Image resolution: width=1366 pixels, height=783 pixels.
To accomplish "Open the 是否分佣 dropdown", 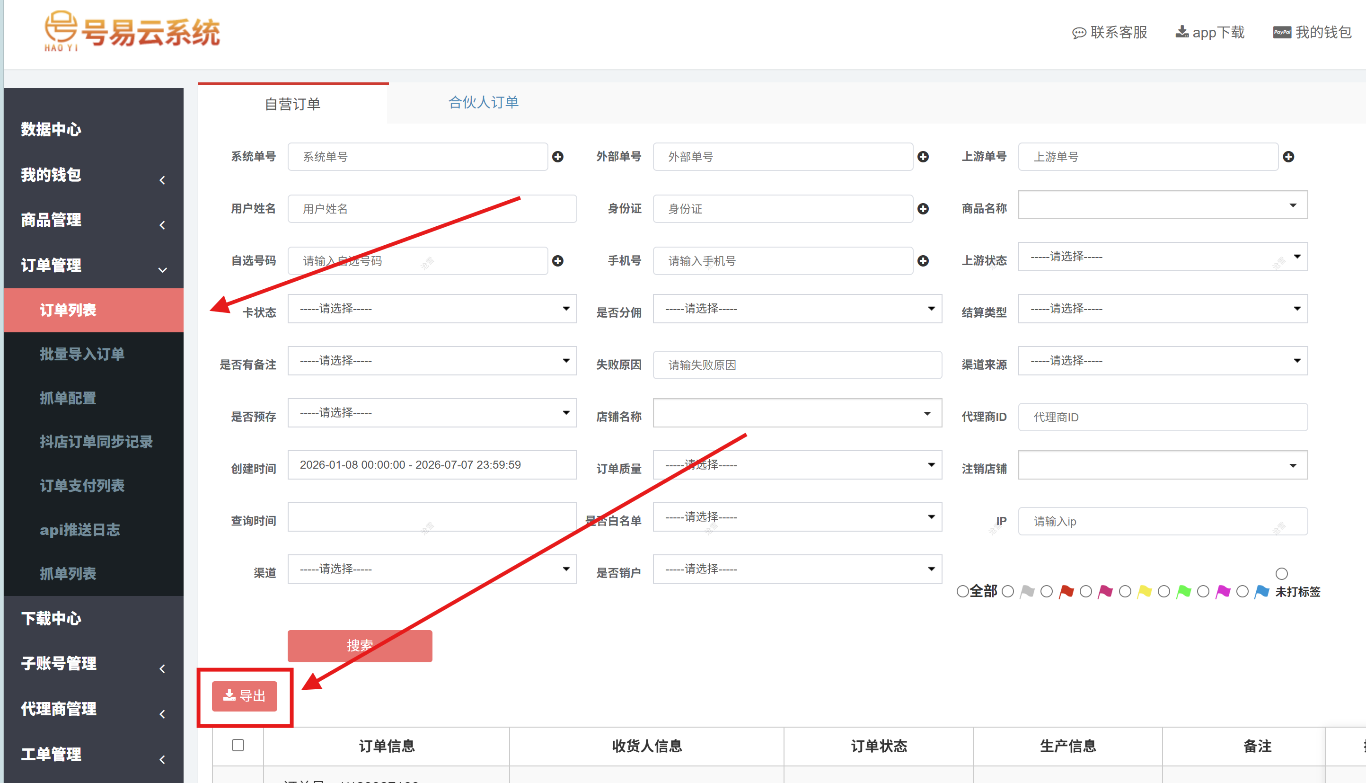I will (x=797, y=309).
